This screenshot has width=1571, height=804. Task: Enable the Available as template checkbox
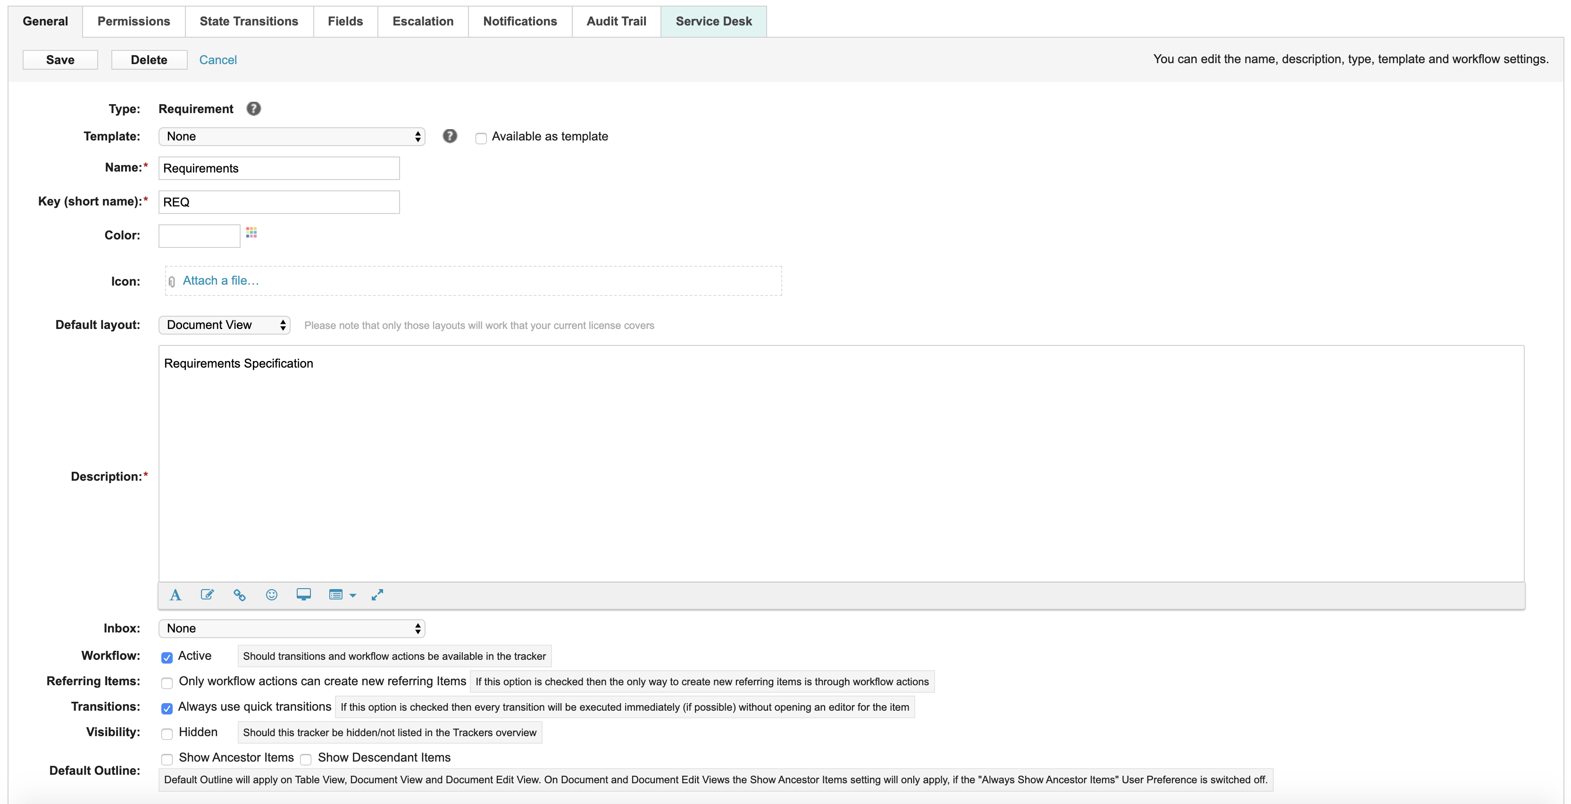point(481,138)
